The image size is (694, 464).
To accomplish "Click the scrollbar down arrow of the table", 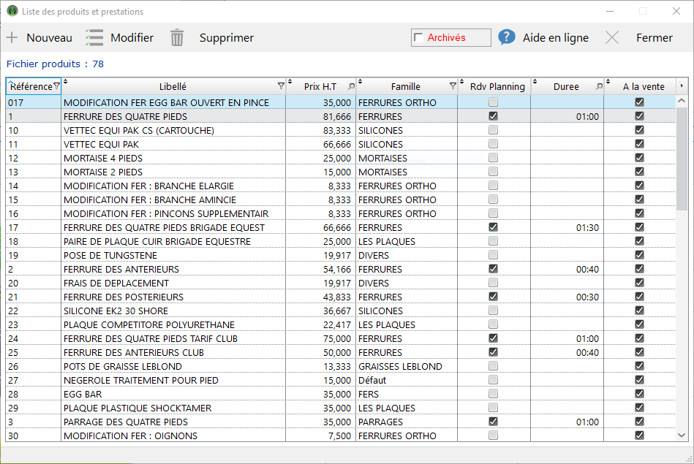I will click(682, 436).
